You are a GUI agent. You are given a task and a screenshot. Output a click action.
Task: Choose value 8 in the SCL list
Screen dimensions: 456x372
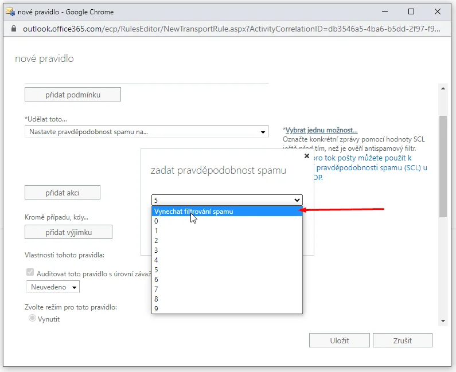coord(227,299)
